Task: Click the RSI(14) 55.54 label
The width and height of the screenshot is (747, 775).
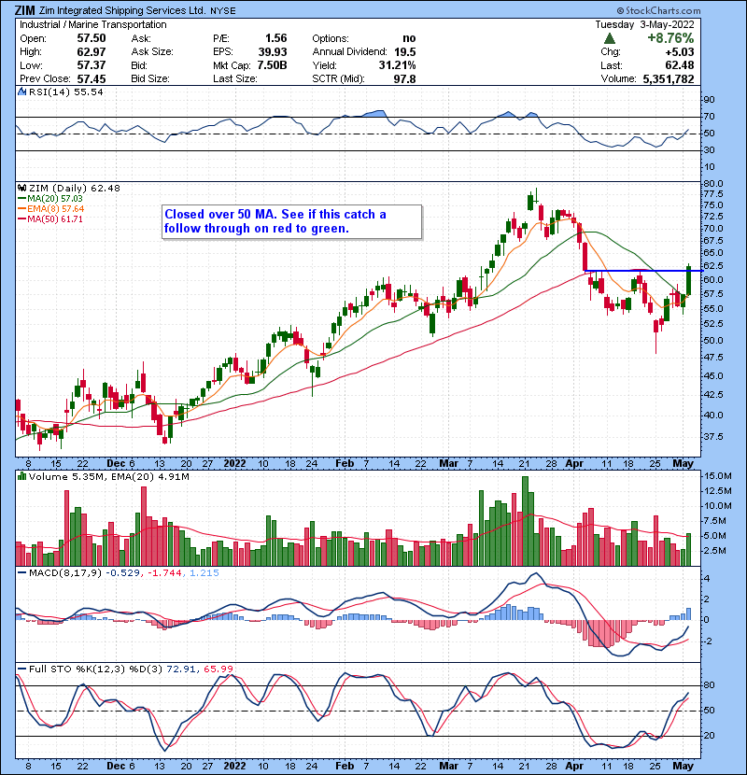Action: 65,92
